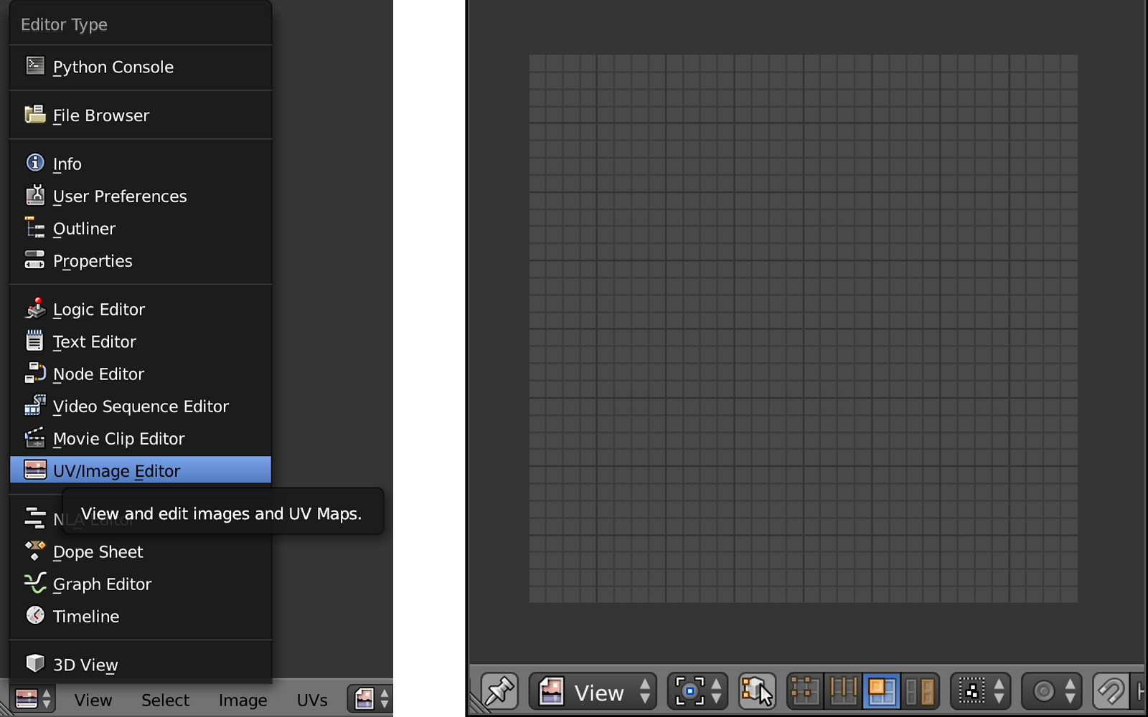Select Movie Clip Editor

[141, 438]
